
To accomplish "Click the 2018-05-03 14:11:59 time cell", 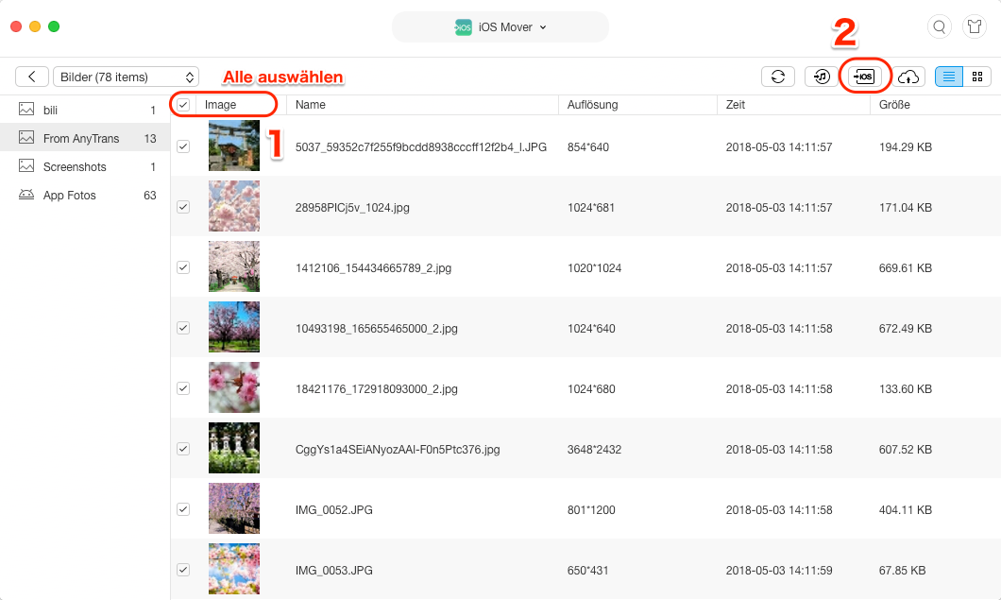I will point(779,570).
